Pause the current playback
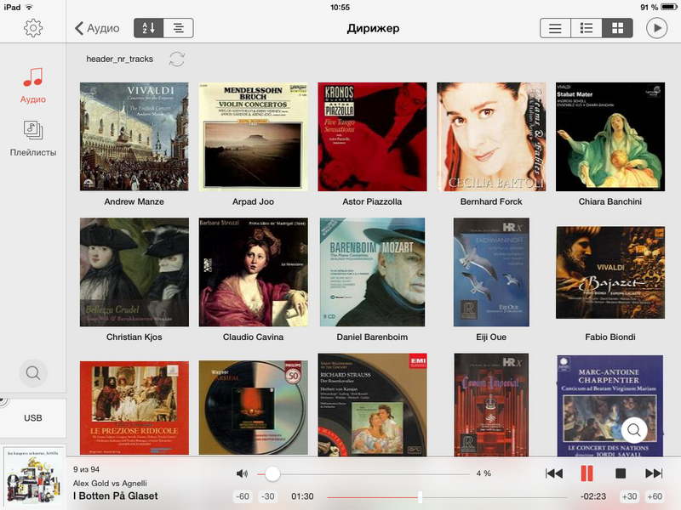 [x=587, y=473]
